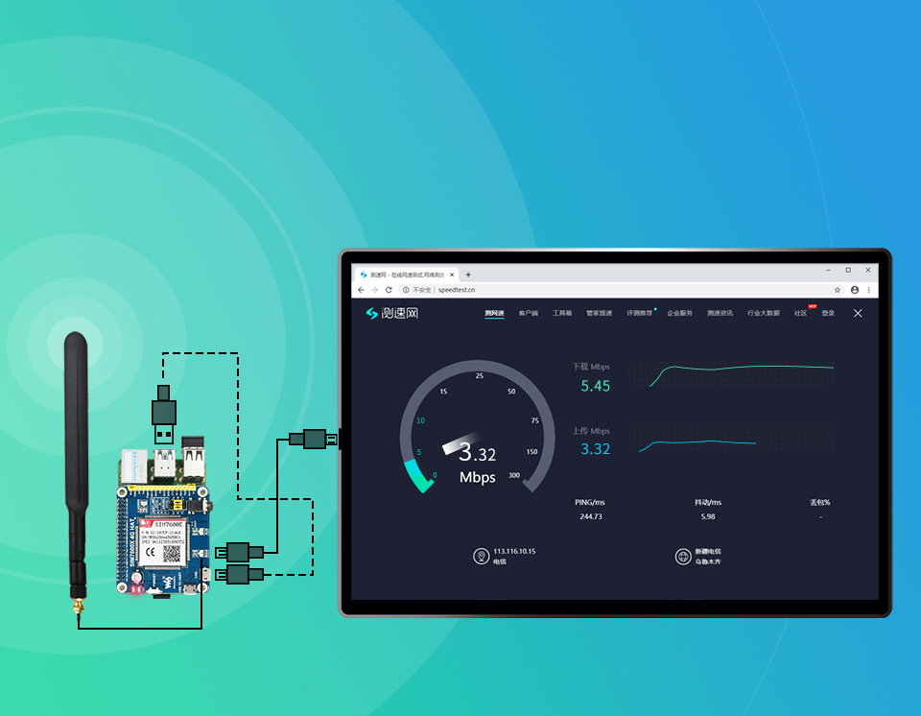Click the 测速网 logo

coord(392,313)
